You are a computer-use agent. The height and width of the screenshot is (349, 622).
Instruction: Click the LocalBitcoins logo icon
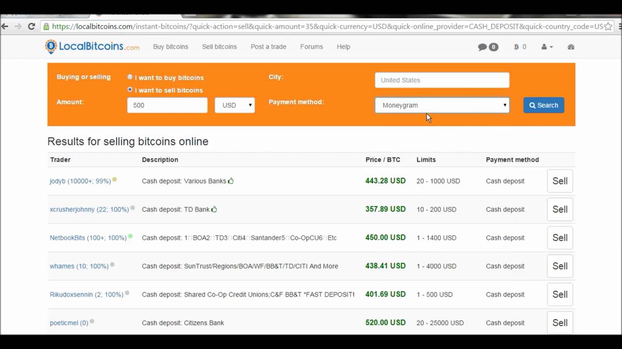(x=51, y=47)
